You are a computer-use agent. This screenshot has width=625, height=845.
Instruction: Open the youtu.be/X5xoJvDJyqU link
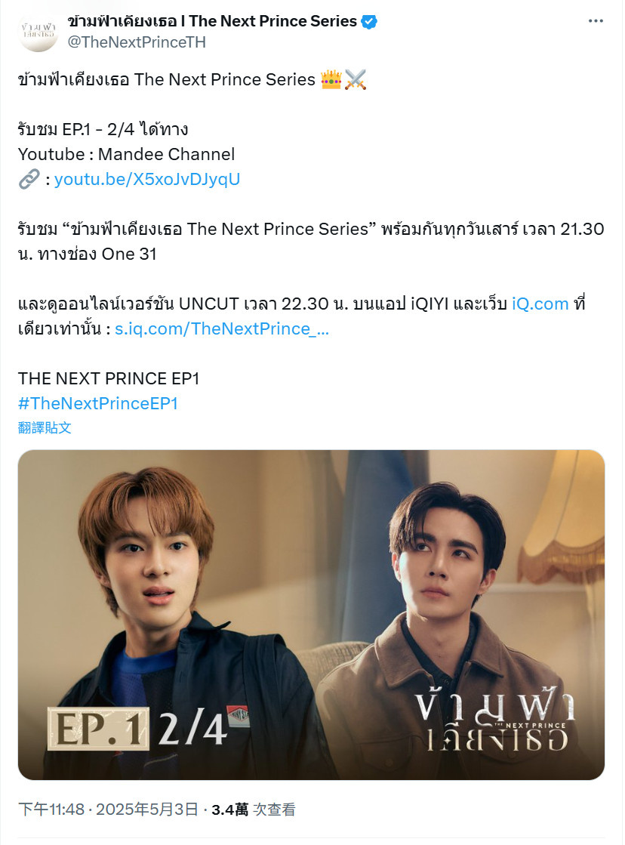point(147,179)
